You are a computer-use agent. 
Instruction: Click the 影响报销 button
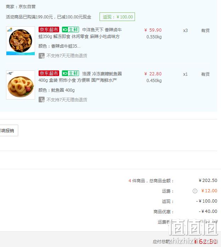click(x=9, y=130)
